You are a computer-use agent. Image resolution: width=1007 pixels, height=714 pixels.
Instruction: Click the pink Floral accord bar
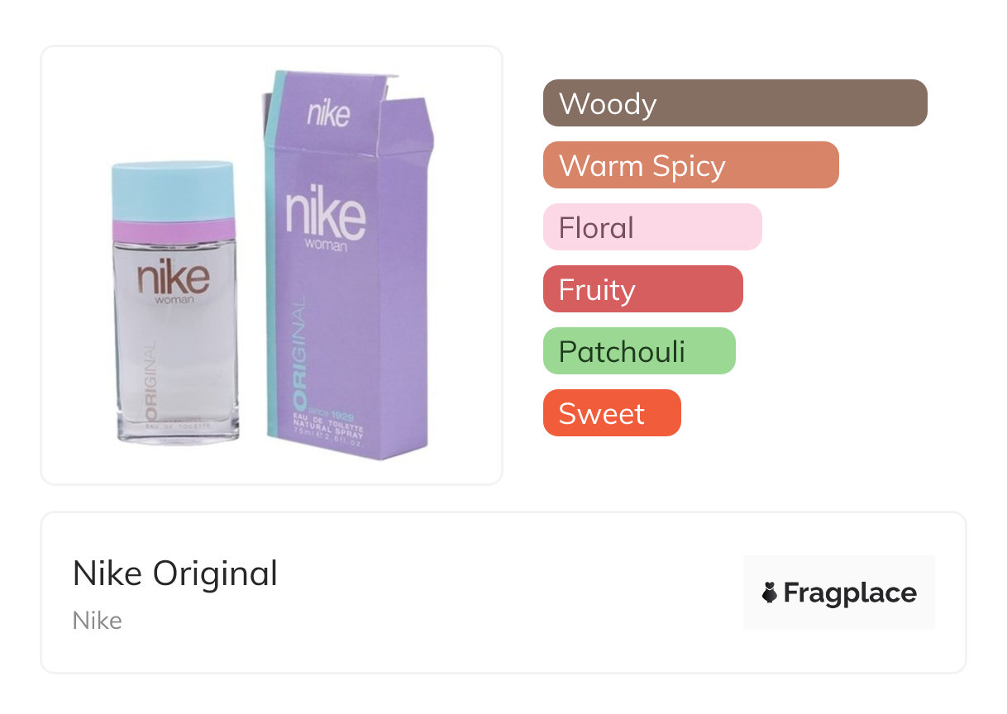[651, 227]
